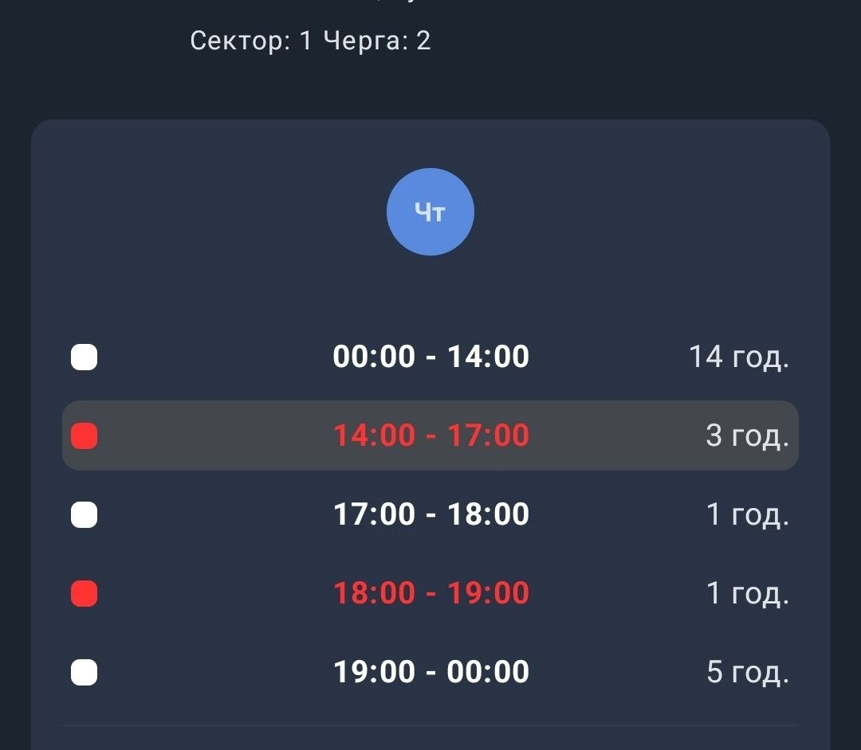This screenshot has height=750, width=861.
Task: Click the Черга: 2 text
Action: pyautogui.click(x=377, y=41)
